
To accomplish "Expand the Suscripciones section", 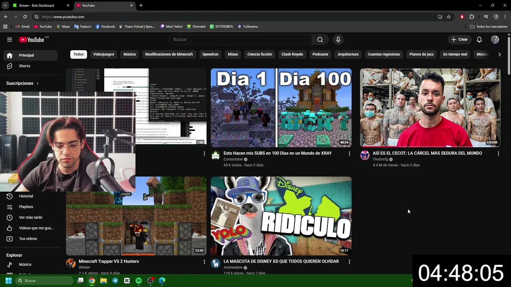I will pos(22,83).
